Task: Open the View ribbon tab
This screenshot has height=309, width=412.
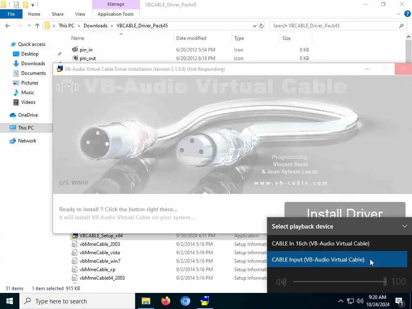Action: tap(80, 14)
